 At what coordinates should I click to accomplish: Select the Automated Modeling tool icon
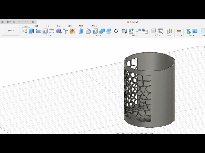pos(66,31)
